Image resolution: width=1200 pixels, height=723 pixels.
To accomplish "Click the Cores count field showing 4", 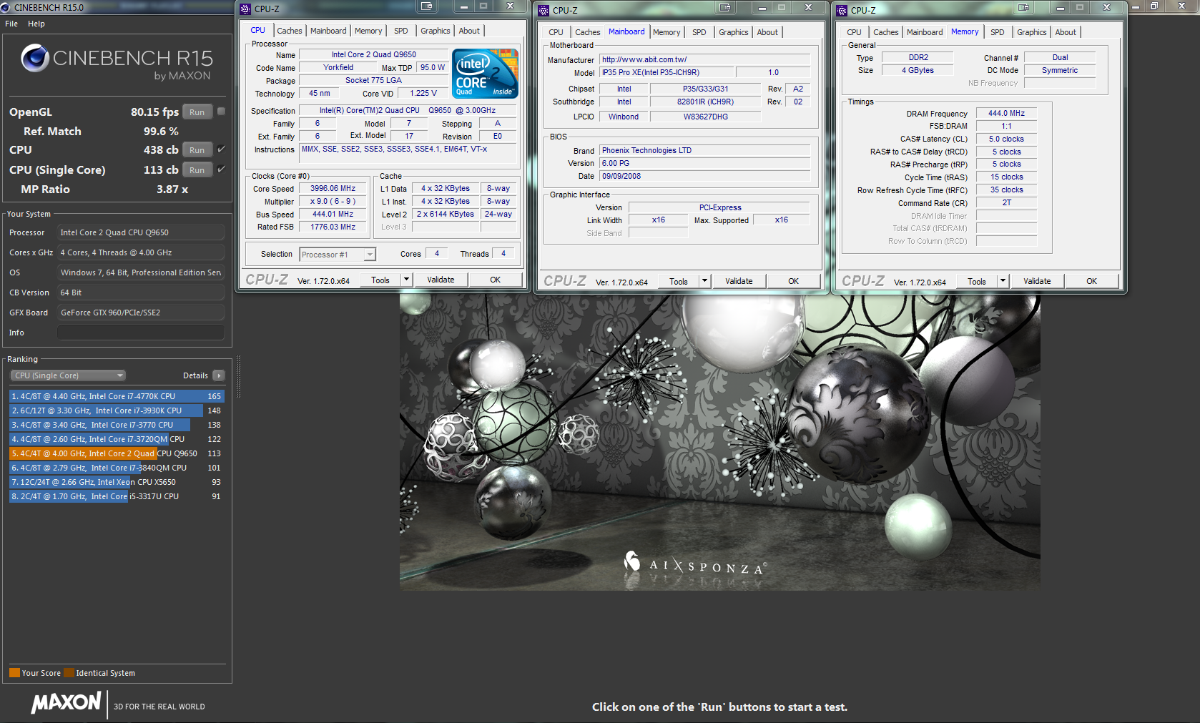I will [x=437, y=253].
